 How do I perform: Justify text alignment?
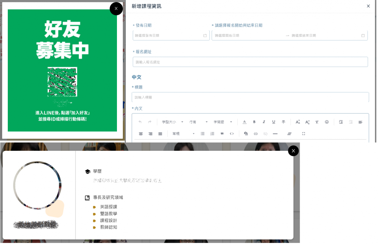pos(160,134)
